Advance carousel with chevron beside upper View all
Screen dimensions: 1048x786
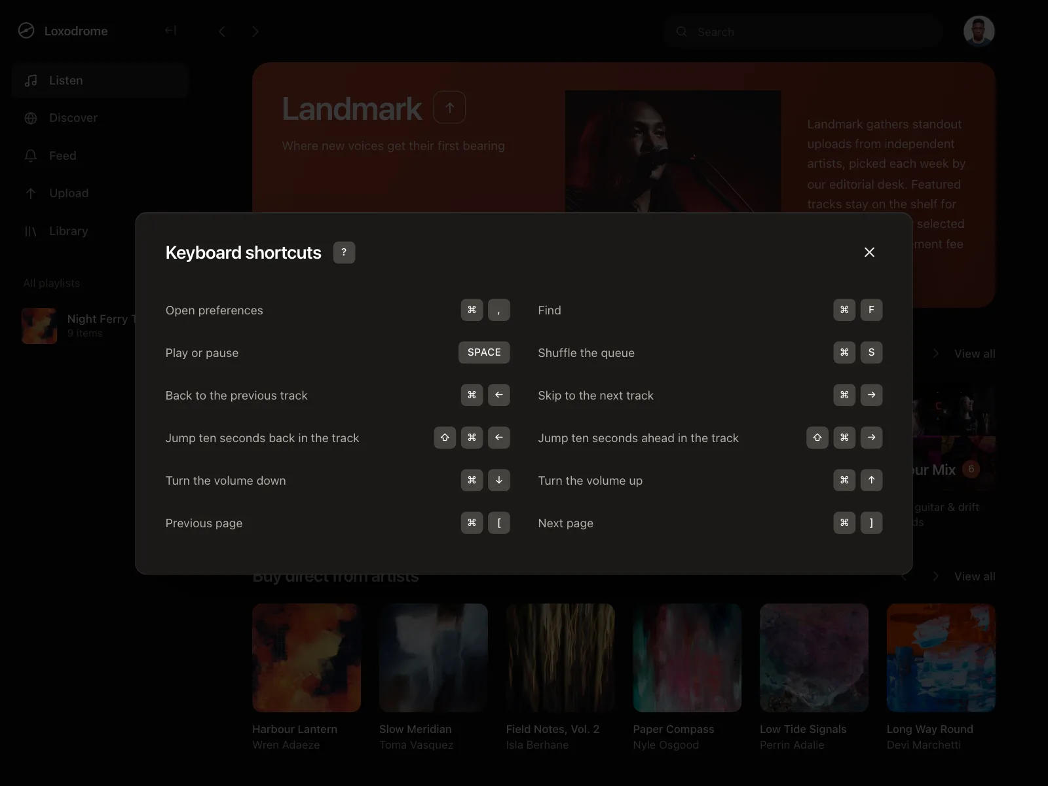tap(936, 354)
